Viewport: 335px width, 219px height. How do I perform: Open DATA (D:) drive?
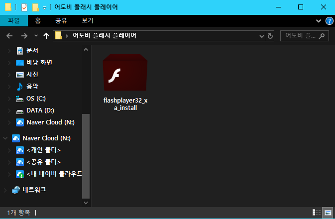pyautogui.click(x=40, y=110)
